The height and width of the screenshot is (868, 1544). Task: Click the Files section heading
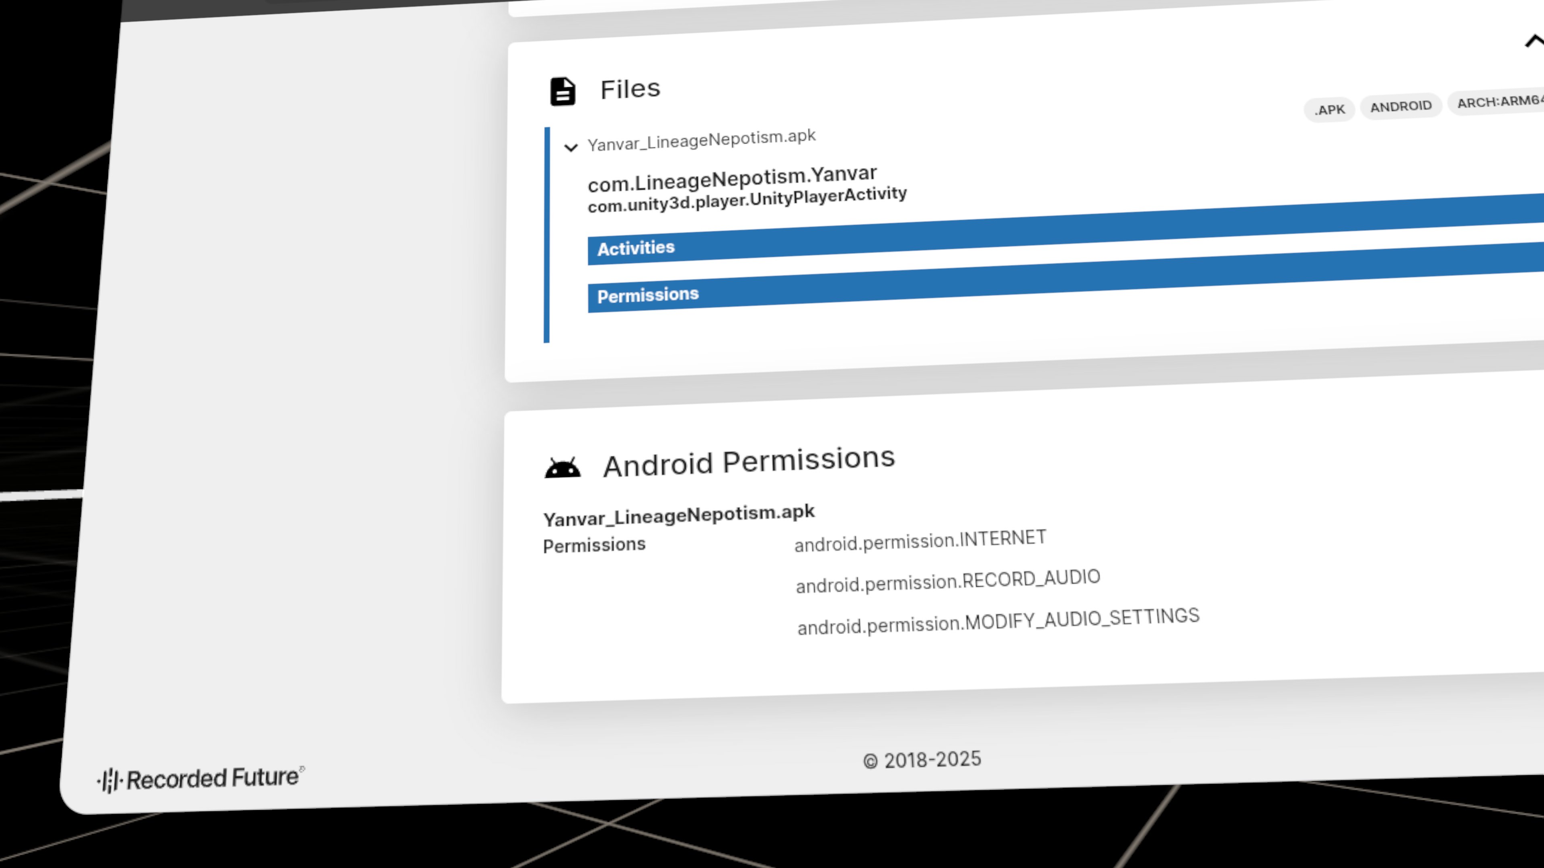point(630,89)
